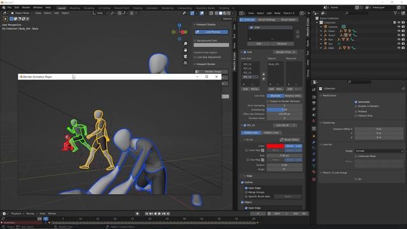The width and height of the screenshot is (407, 229).
Task: Click the Color Map texture icon
Action: pos(263,150)
